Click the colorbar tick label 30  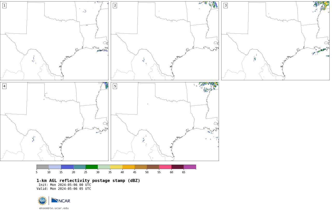(x=98, y=172)
